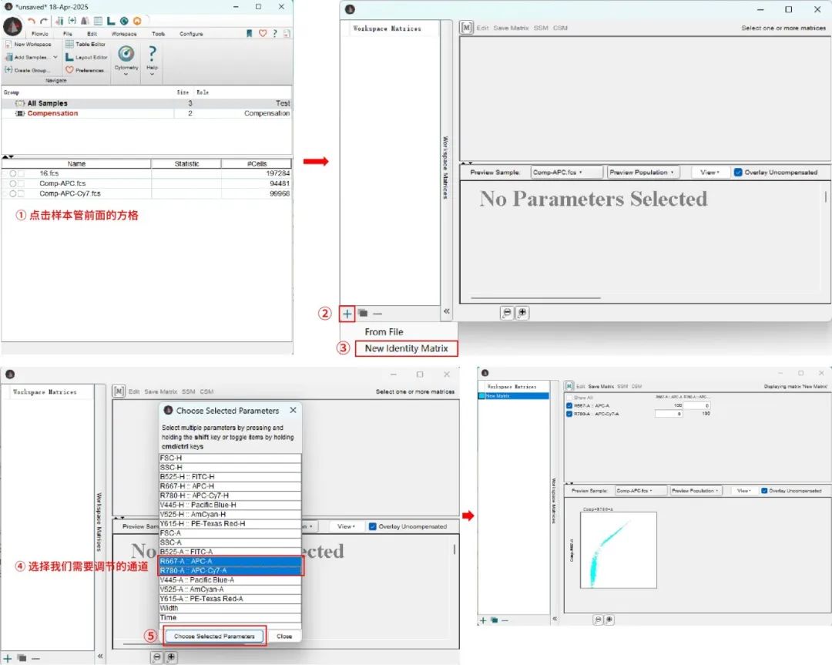Tick the checkbox before Comp-APC-Cy7.fcs

coord(21,194)
